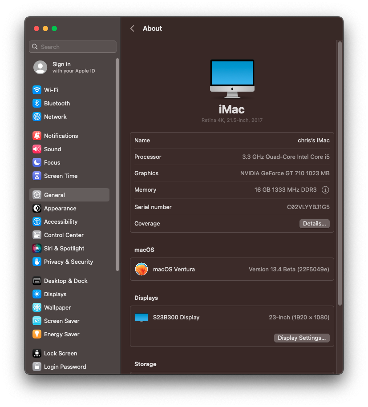Image resolution: width=368 pixels, height=407 pixels.
Task: Select the Displays sun icon
Action: (37, 294)
